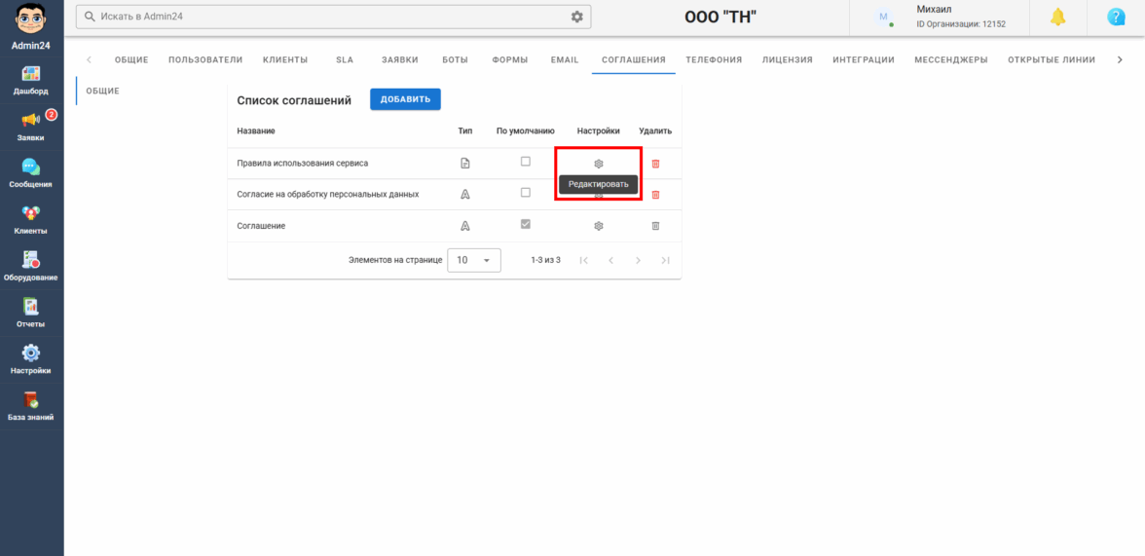Click Согласие на обработку персональных данных name

coord(328,195)
